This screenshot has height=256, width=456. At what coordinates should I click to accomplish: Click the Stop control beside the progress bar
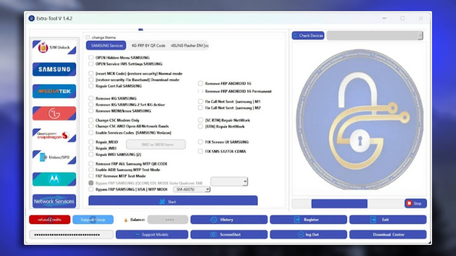pyautogui.click(x=416, y=203)
